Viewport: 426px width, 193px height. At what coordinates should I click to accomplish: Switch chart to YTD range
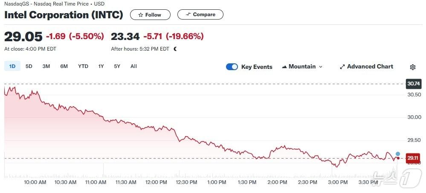[83, 66]
